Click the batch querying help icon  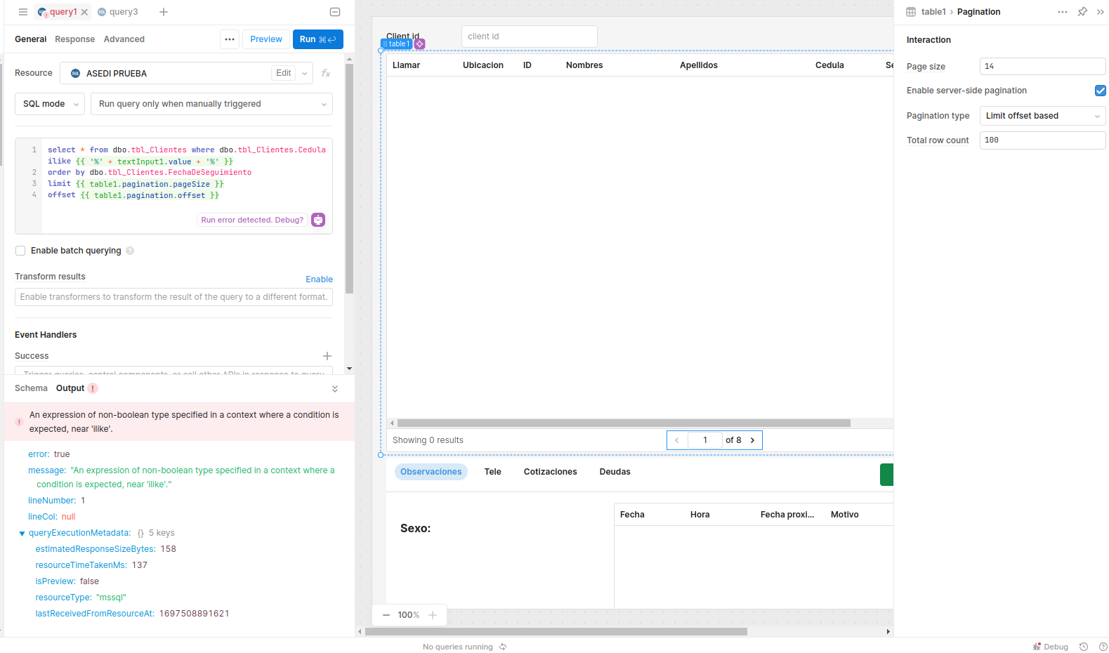pyautogui.click(x=130, y=251)
